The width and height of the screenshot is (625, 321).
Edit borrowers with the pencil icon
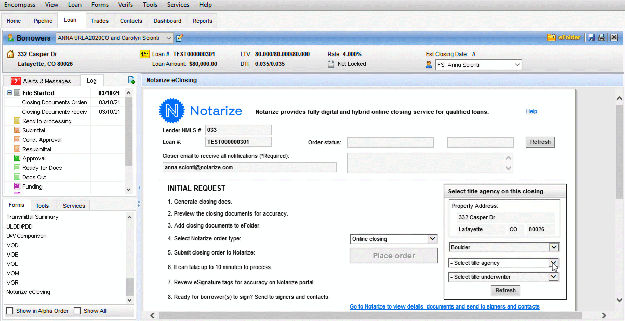pyautogui.click(x=180, y=38)
